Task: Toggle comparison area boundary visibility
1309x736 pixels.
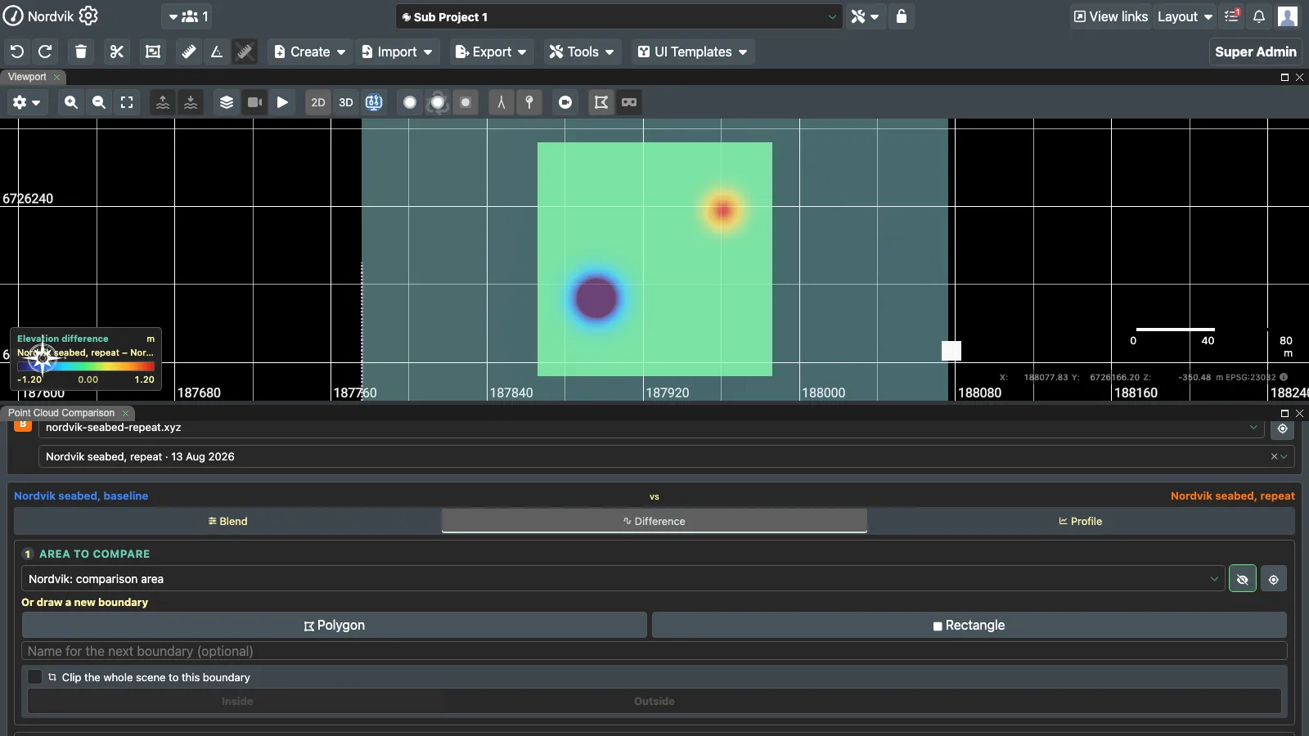Action: click(x=1243, y=579)
